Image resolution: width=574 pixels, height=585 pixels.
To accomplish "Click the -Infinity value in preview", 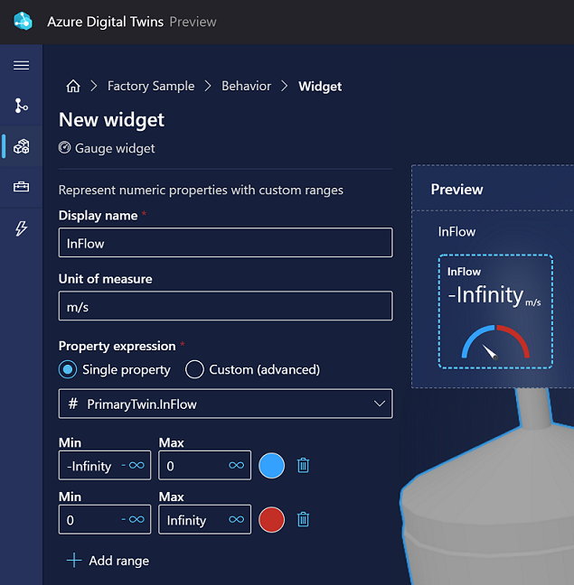I will click(x=485, y=294).
